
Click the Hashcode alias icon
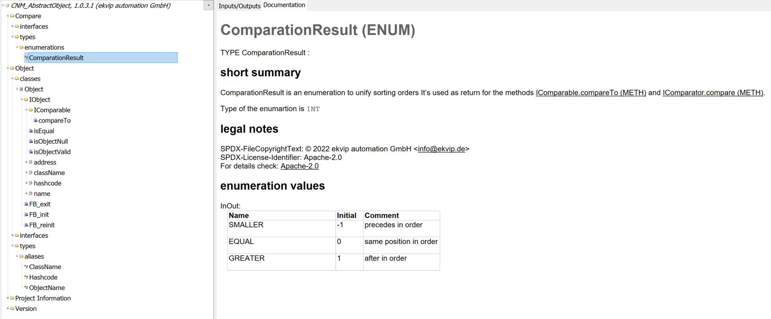26,277
